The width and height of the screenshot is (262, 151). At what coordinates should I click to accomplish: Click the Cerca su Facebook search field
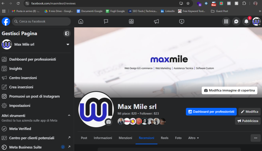point(41,21)
